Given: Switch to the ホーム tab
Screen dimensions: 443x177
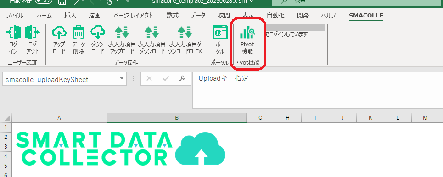Looking at the screenshot, I should tap(44, 16).
